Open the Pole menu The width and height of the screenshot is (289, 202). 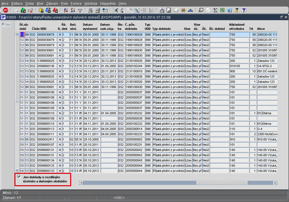tap(64, 3)
